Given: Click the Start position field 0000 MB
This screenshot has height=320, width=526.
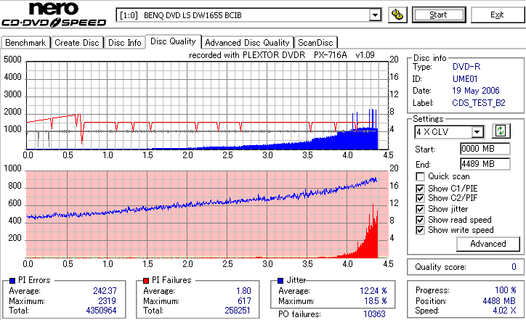Looking at the screenshot, I should [485, 149].
